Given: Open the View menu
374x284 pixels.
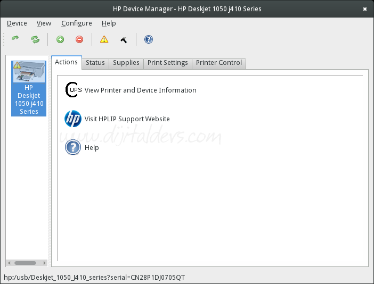Looking at the screenshot, I should pos(44,23).
